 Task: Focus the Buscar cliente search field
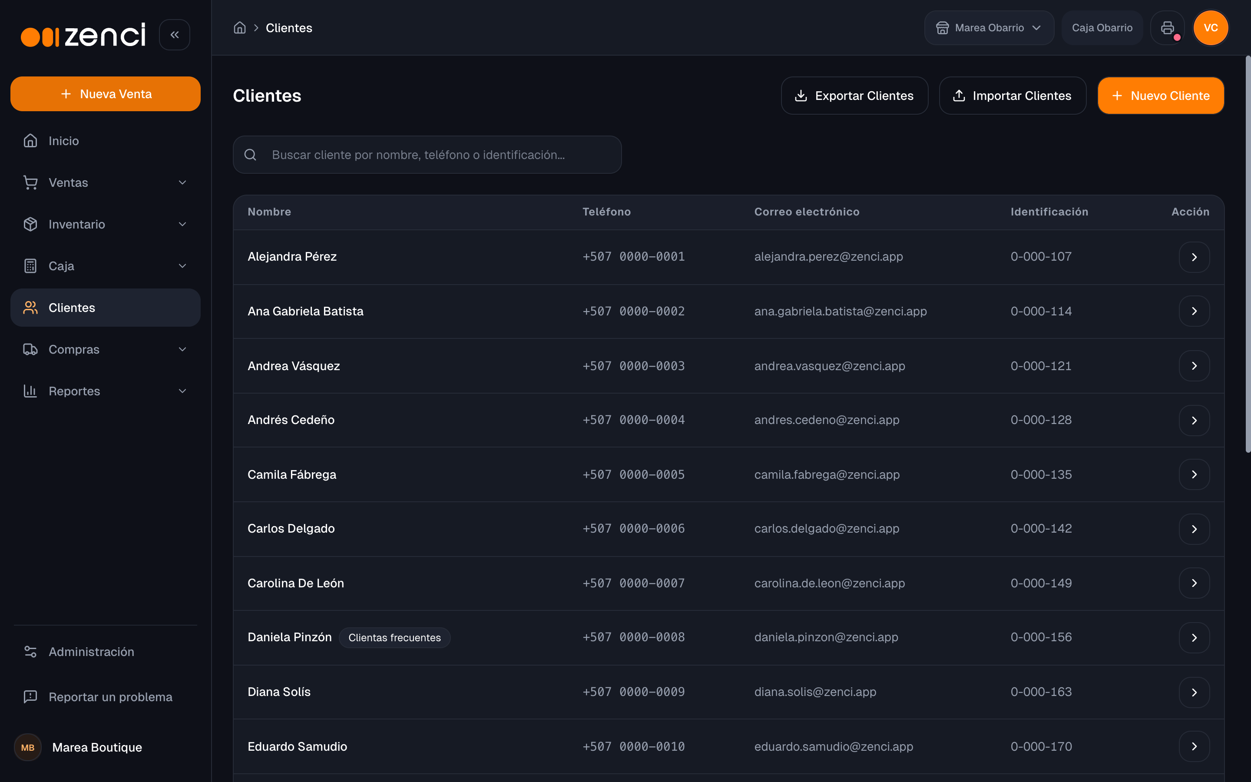coord(427,155)
